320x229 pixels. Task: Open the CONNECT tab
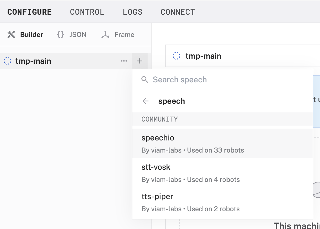[178, 12]
